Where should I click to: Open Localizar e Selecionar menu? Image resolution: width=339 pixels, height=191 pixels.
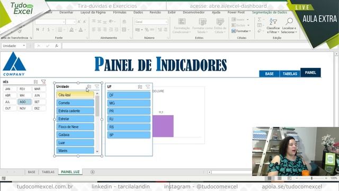coord(289,26)
